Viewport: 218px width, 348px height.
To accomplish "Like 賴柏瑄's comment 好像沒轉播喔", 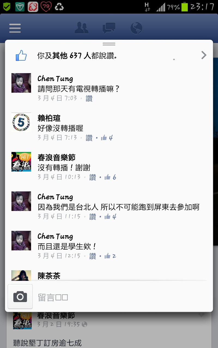I will click(x=89, y=138).
